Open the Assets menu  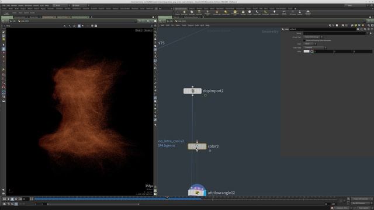coord(21,5)
